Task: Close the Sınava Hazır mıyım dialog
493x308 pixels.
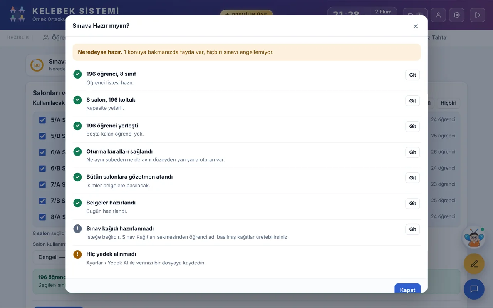Action: point(416,26)
